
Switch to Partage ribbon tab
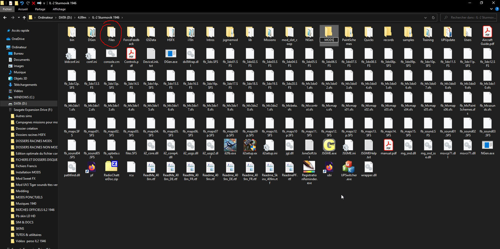[x=40, y=9]
